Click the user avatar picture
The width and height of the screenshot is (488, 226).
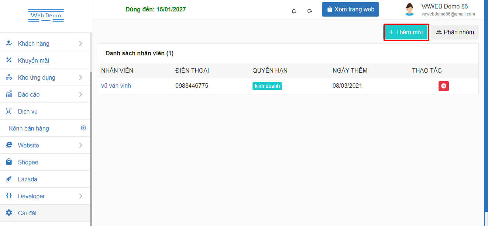pos(409,10)
